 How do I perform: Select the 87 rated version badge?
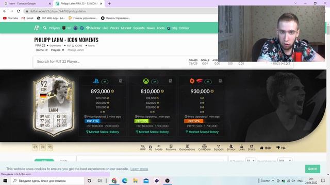click(35, 147)
